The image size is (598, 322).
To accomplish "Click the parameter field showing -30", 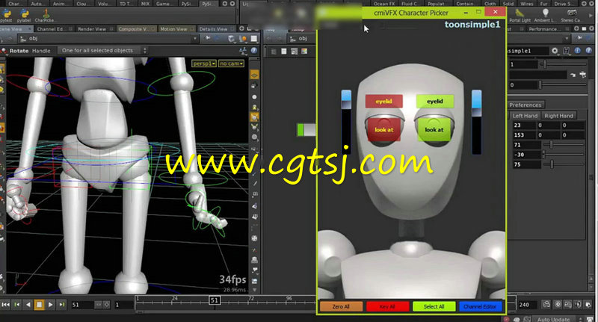I will [x=525, y=155].
